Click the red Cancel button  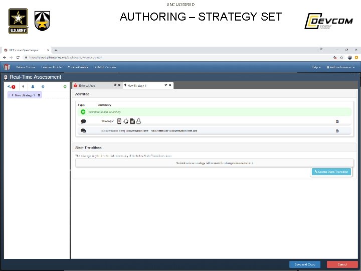pos(342,264)
